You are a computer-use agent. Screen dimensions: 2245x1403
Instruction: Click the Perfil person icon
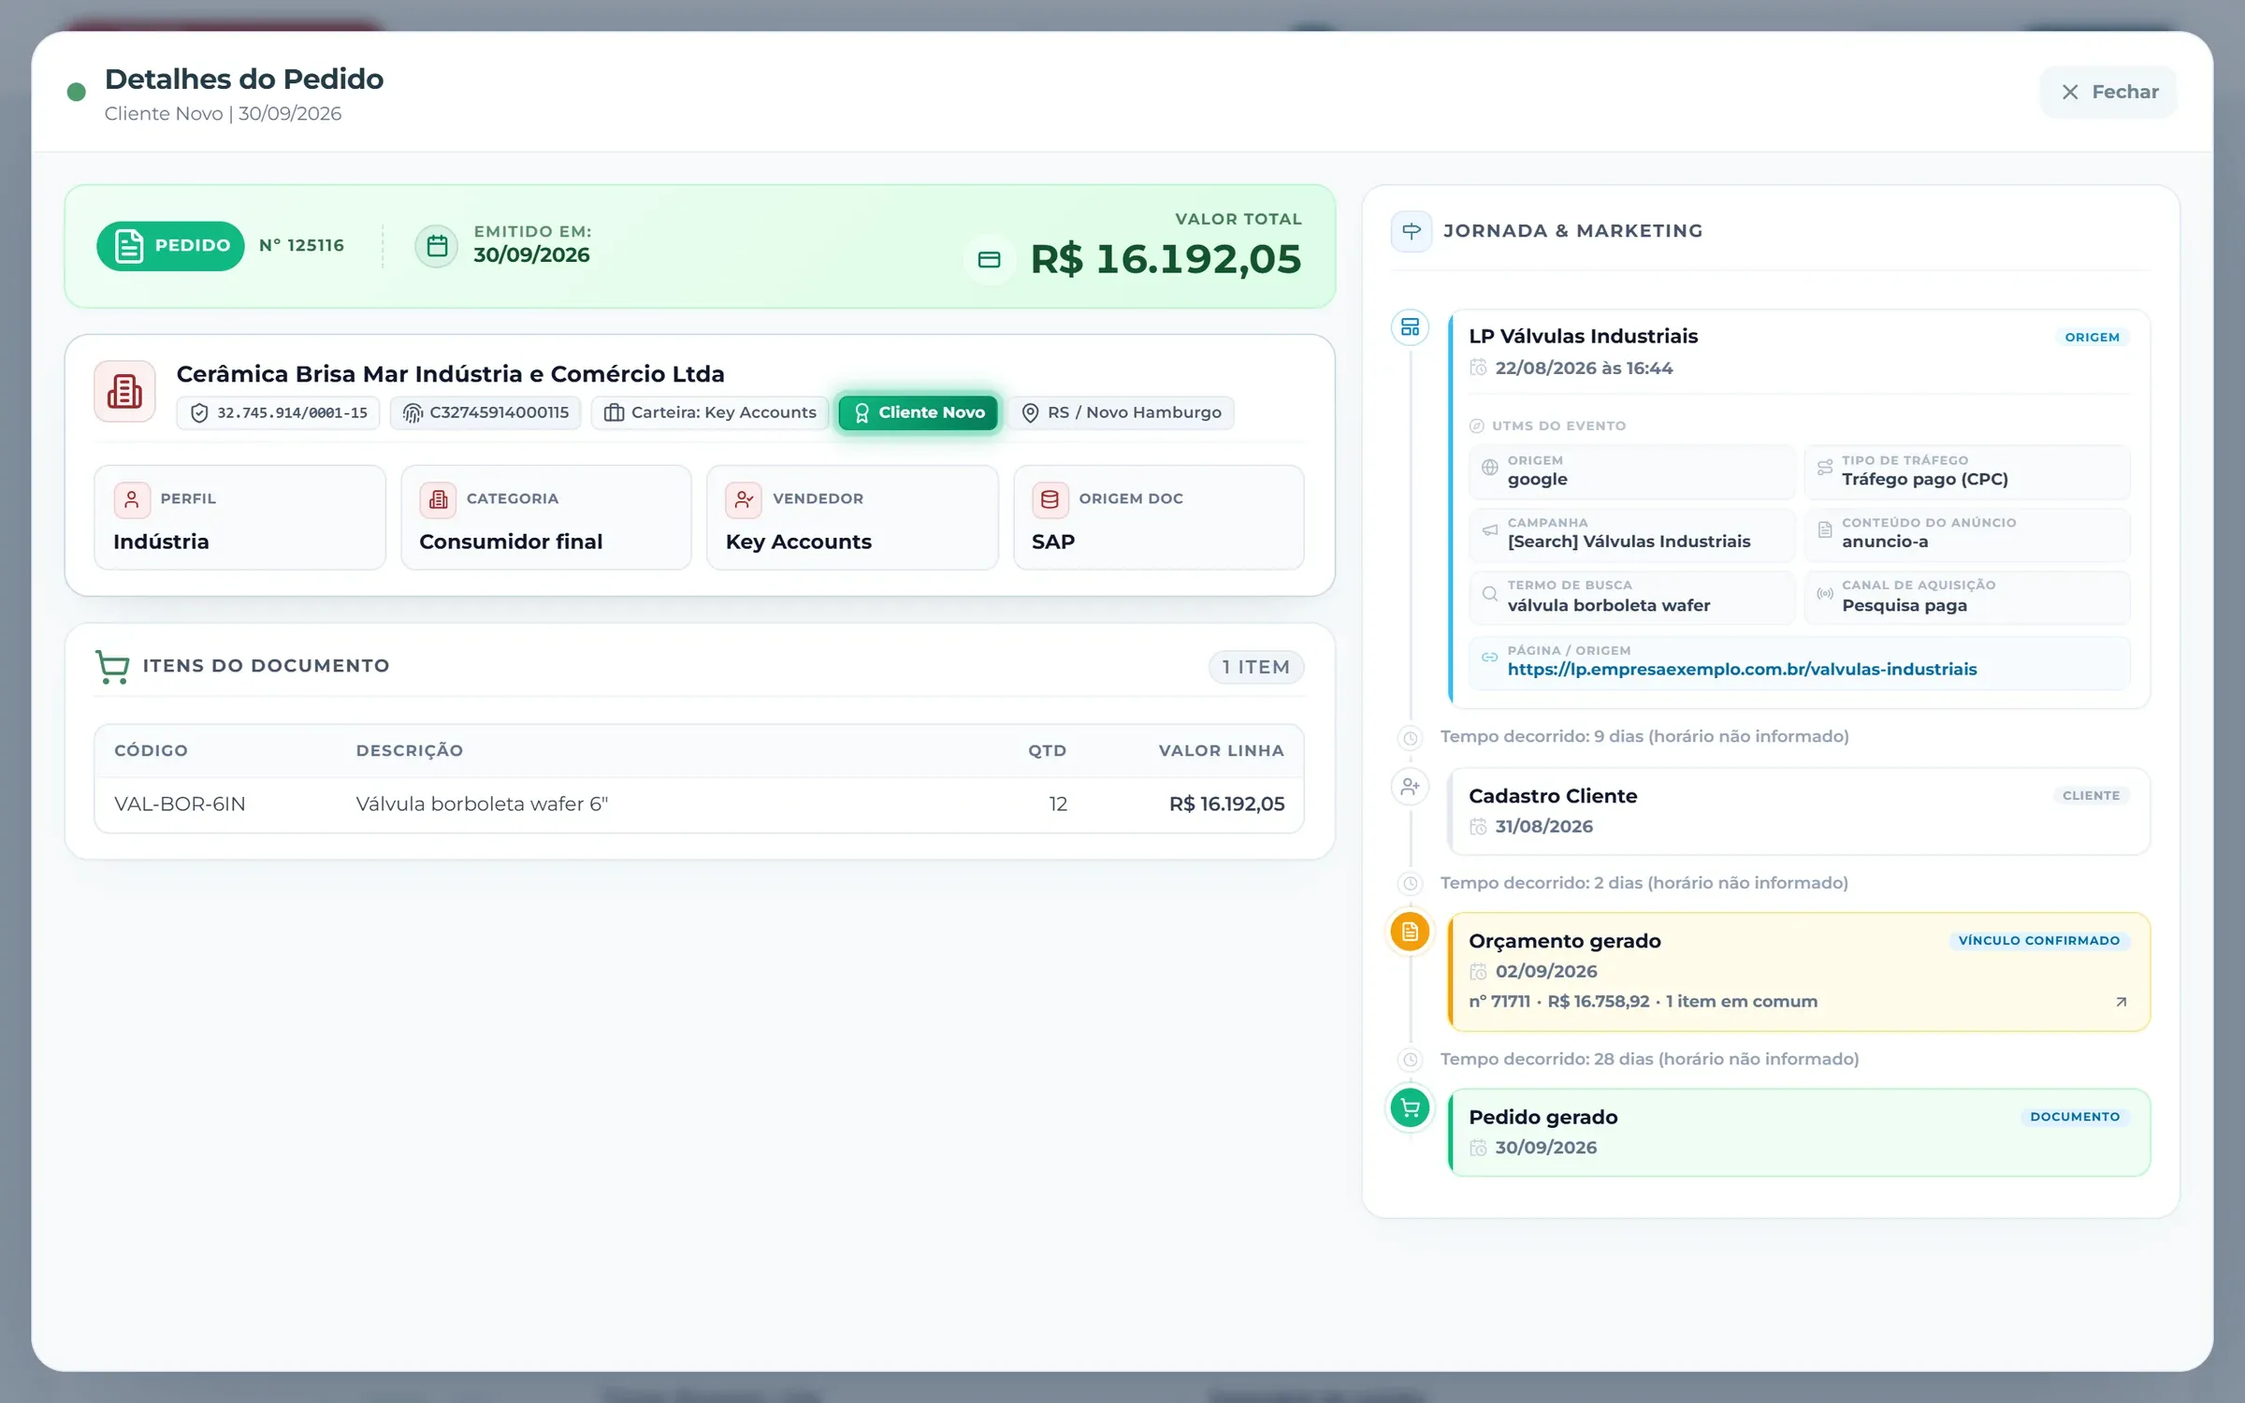132,499
